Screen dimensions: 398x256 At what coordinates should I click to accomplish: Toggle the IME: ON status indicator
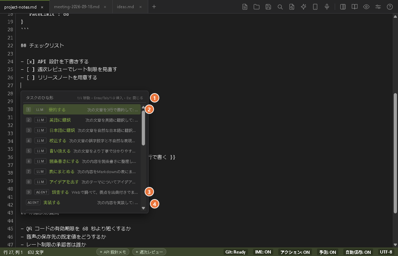pos(263,252)
